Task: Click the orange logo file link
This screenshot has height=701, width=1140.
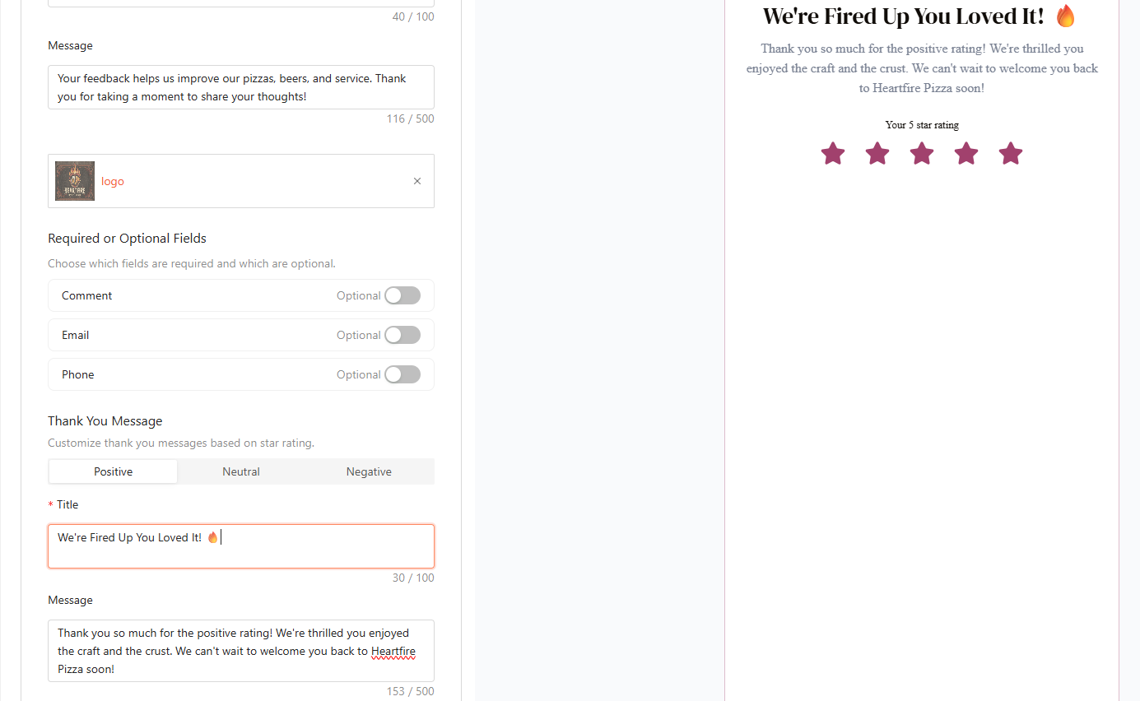Action: 113,182
